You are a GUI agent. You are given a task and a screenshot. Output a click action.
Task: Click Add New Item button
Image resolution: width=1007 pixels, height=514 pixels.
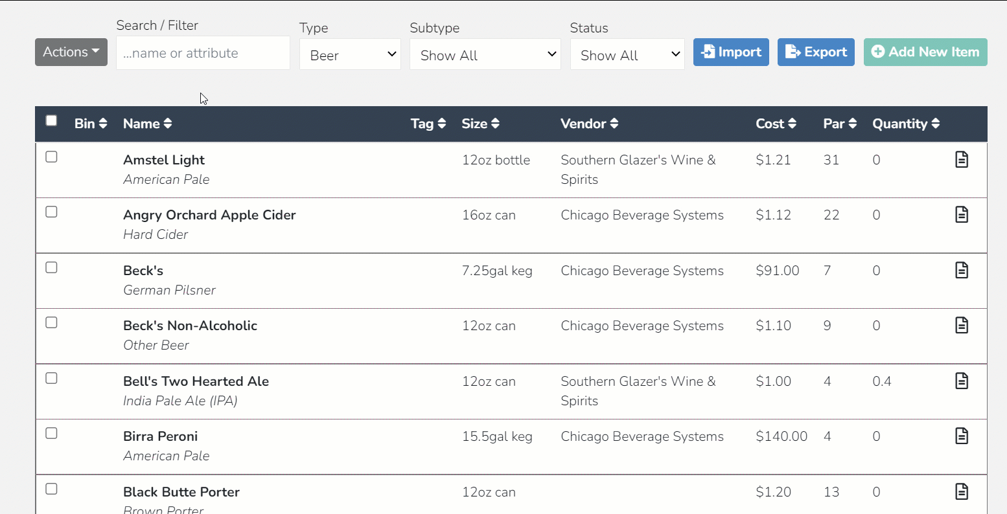(925, 52)
